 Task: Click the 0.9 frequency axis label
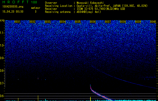click(x=2, y=58)
